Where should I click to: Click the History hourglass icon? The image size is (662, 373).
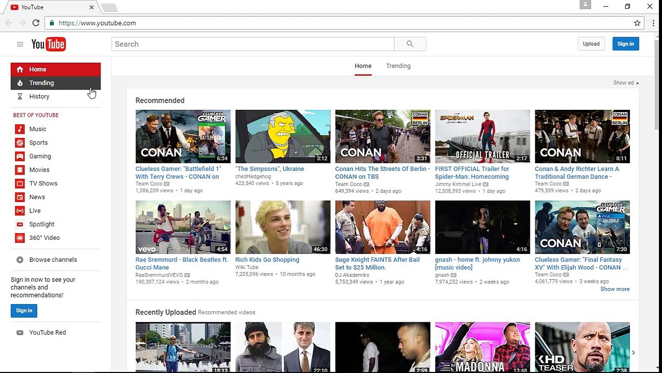pyautogui.click(x=20, y=96)
